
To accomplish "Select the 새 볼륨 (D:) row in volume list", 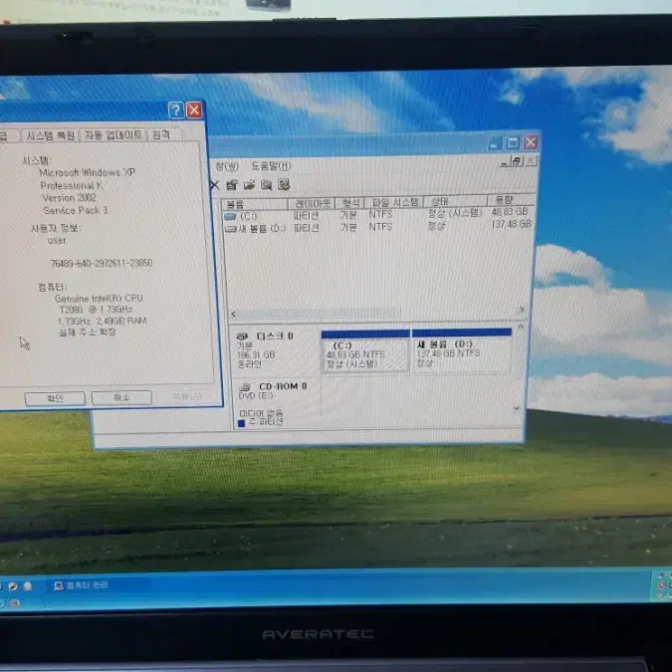I will (378, 227).
